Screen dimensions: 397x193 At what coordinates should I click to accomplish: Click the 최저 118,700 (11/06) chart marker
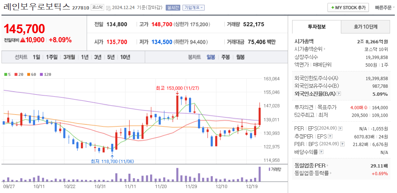coord(113,161)
